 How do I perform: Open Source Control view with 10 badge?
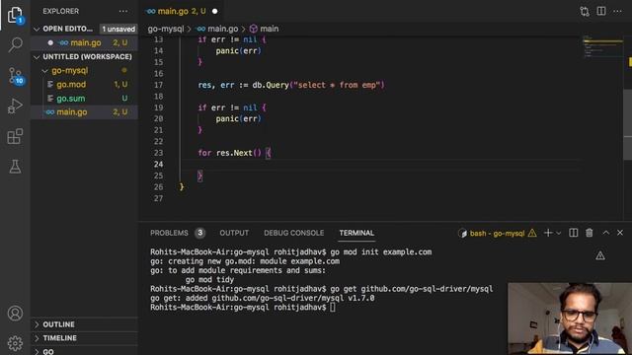coord(16,76)
